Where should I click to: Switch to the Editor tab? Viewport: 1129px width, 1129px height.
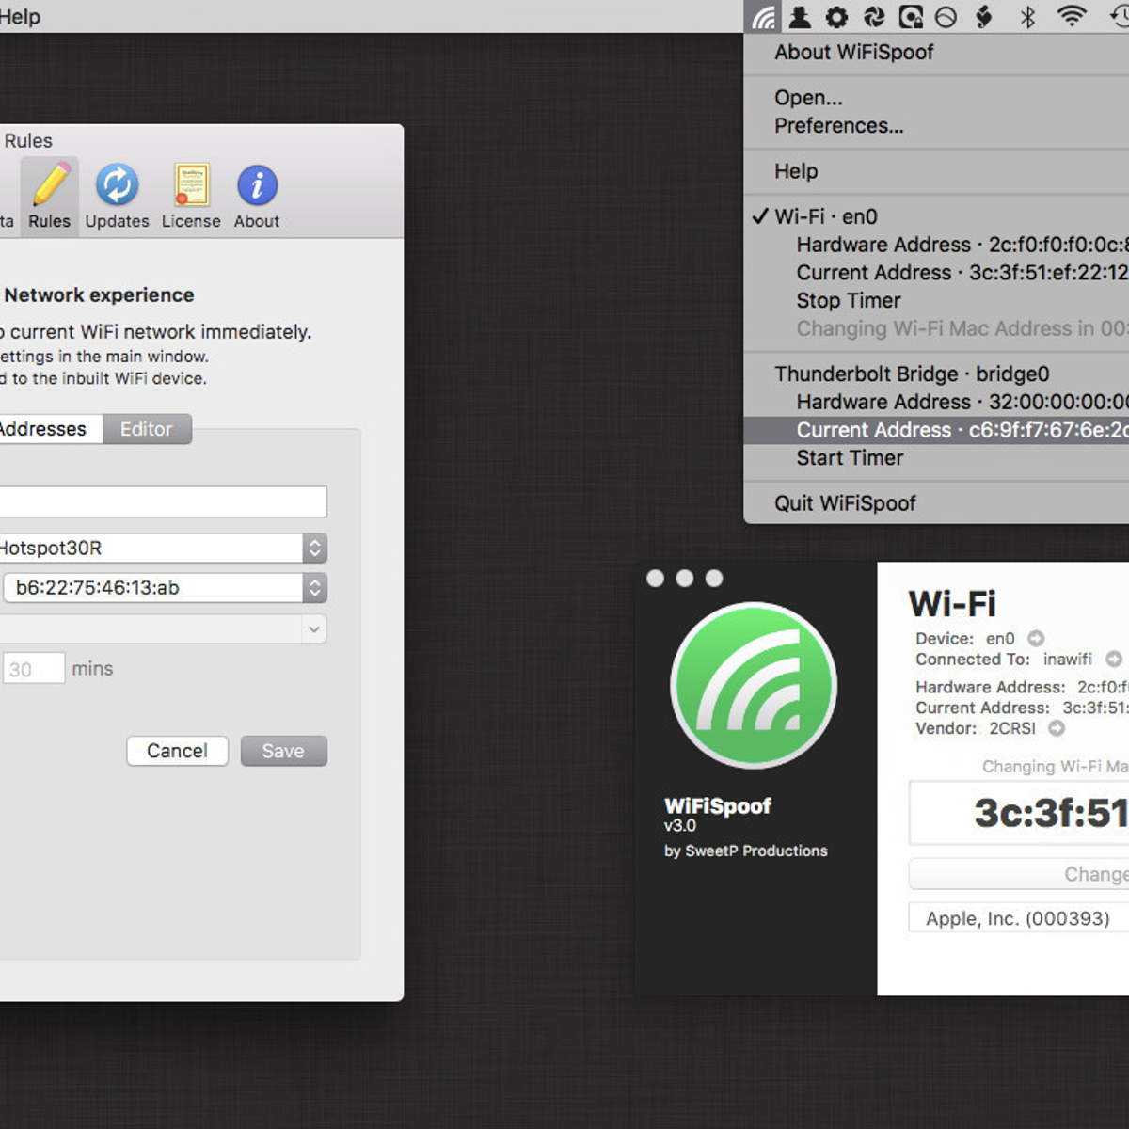[x=147, y=429]
